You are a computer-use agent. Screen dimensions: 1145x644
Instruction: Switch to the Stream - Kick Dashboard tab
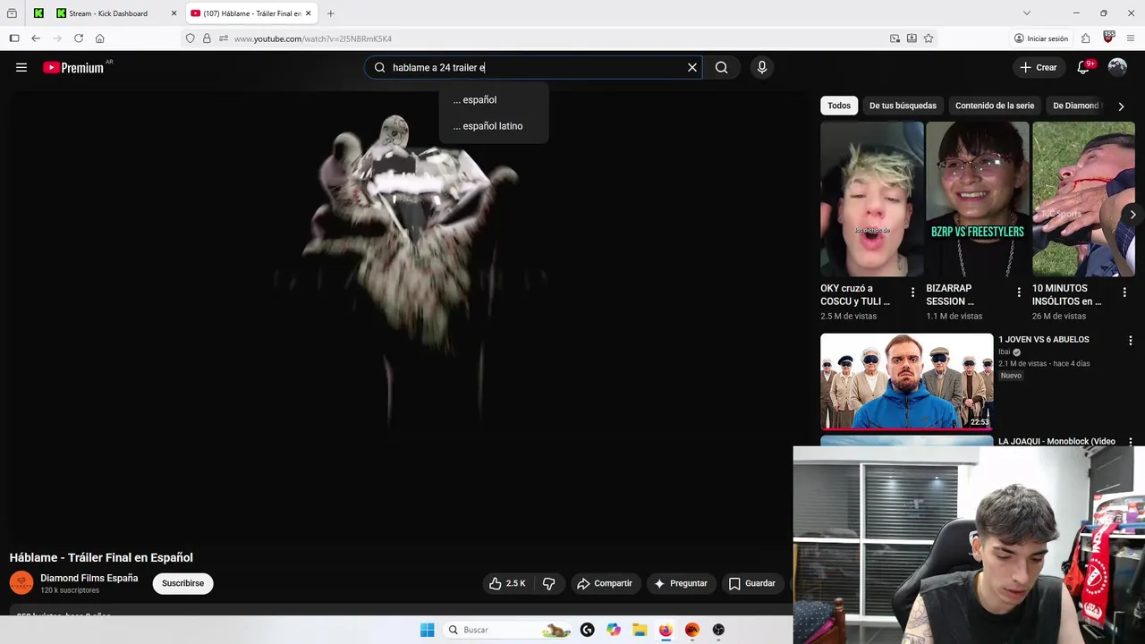[116, 13]
